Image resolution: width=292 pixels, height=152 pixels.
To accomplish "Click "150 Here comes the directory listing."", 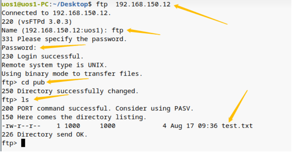I will 74,117.
